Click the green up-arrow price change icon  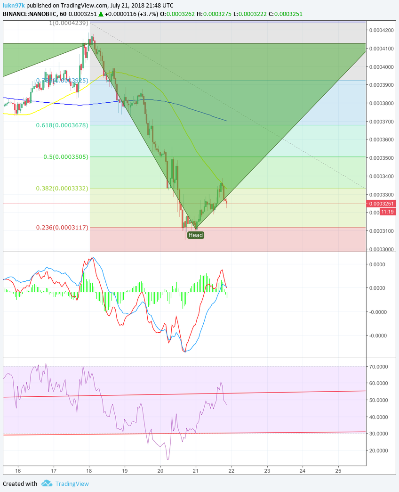101,14
